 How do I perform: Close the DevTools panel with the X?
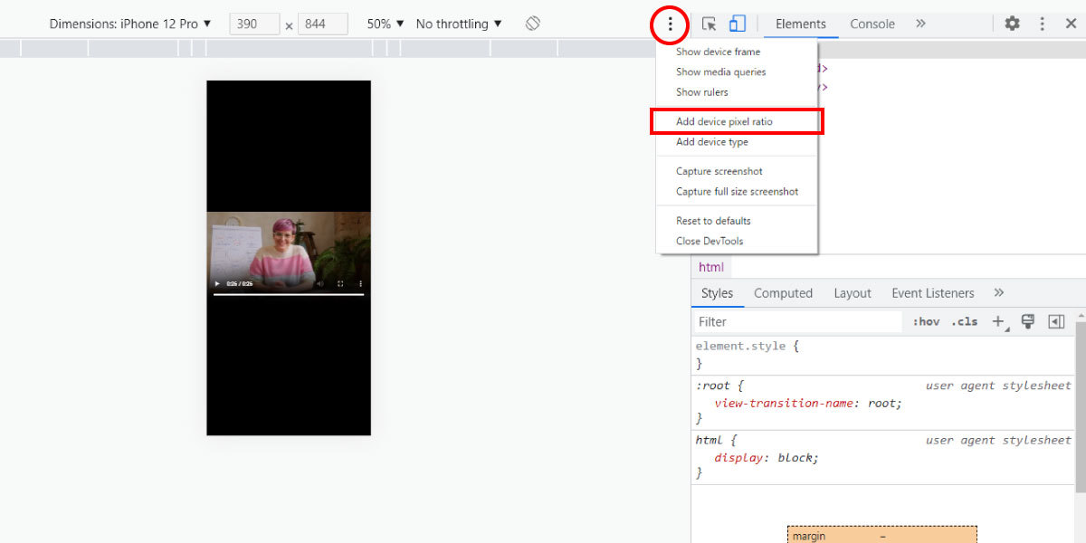coord(1071,24)
